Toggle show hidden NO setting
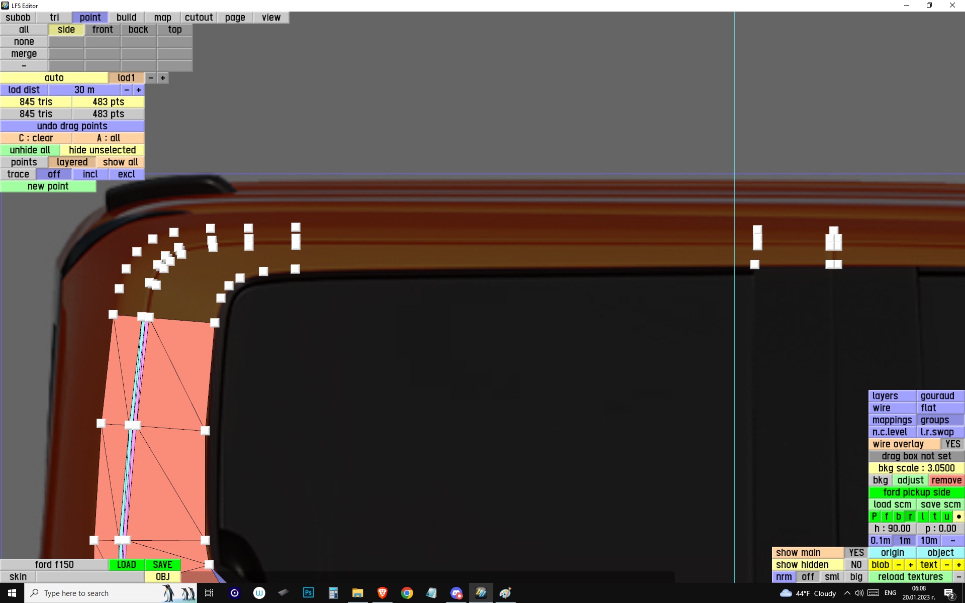This screenshot has height=603, width=965. pyautogui.click(x=856, y=564)
